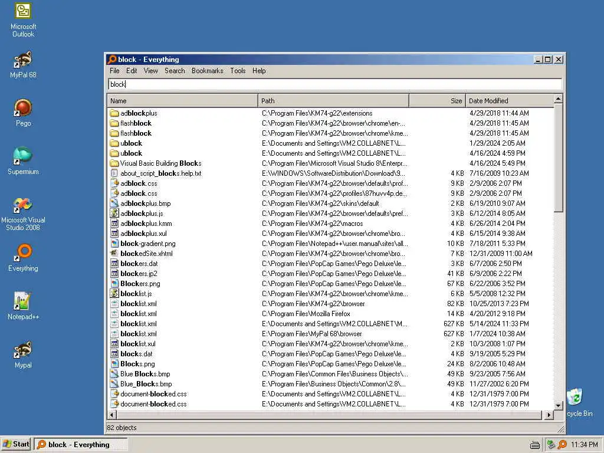Sort results by the Name column header
The image size is (604, 453).
183,101
